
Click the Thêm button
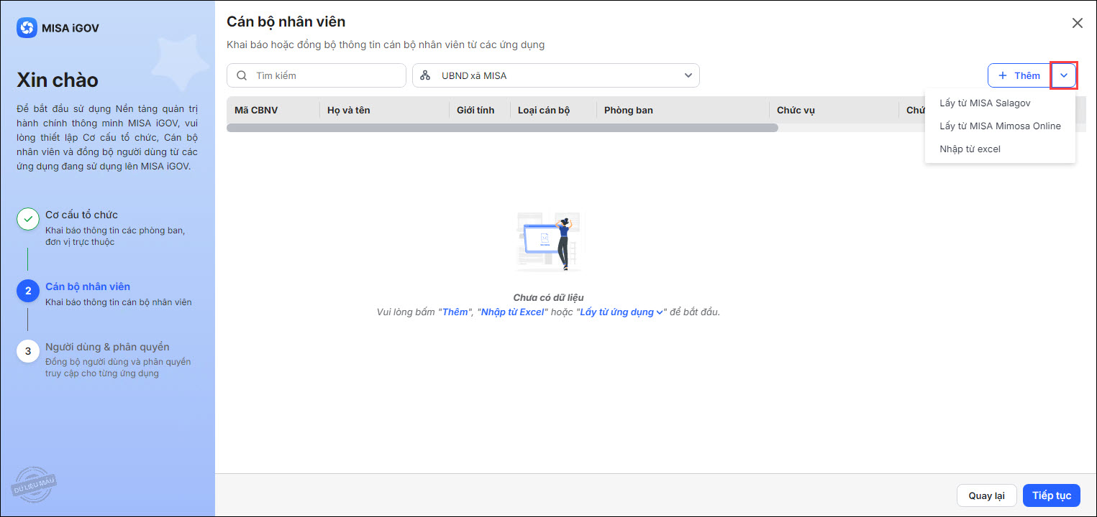point(1019,75)
